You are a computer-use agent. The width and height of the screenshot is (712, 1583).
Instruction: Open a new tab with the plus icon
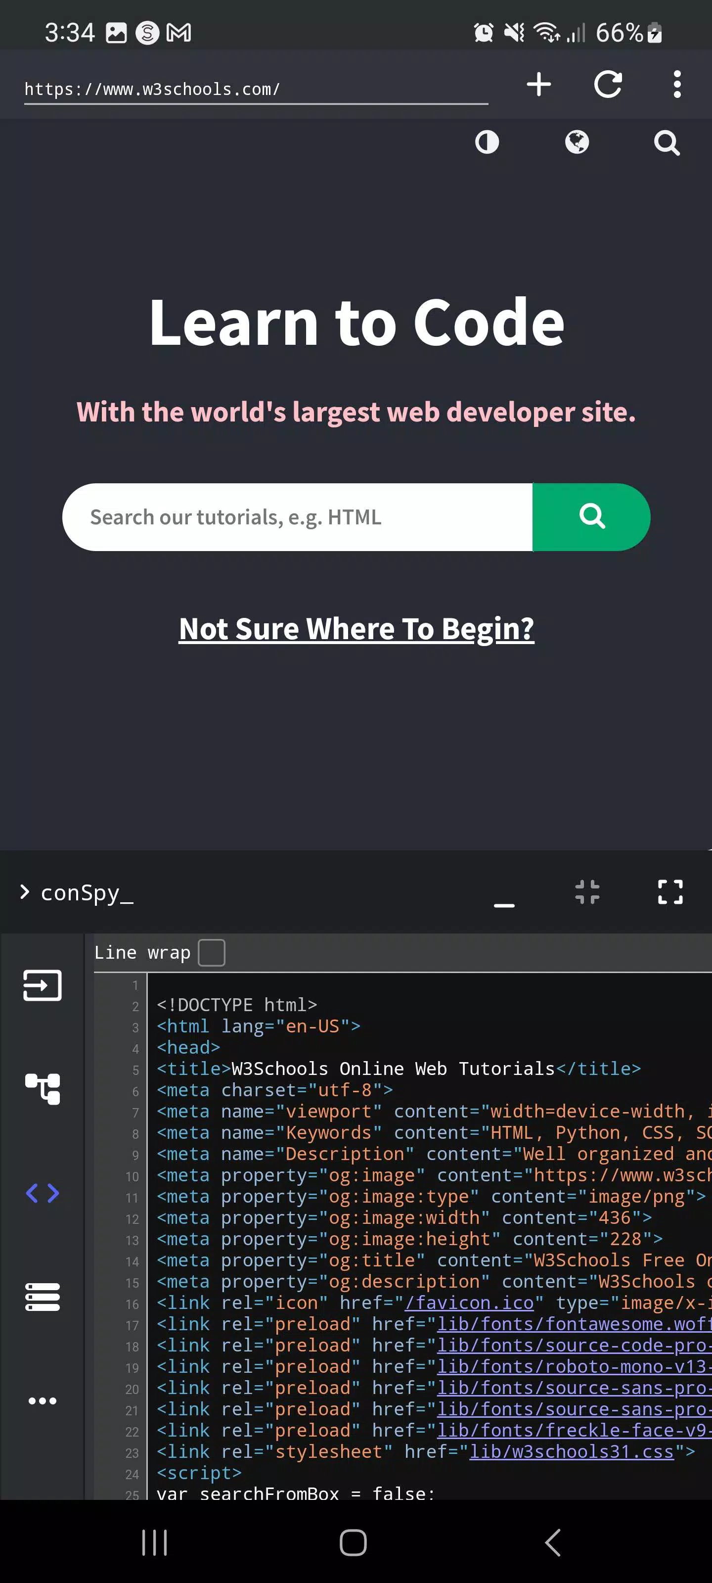pos(539,84)
